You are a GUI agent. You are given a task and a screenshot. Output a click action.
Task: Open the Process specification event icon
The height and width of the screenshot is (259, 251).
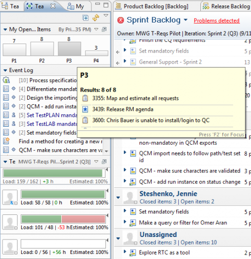pos(7,80)
